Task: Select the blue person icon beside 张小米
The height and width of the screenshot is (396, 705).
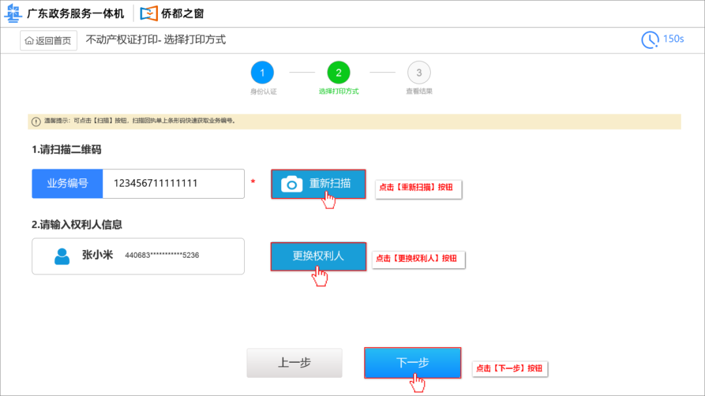Action: pyautogui.click(x=61, y=256)
